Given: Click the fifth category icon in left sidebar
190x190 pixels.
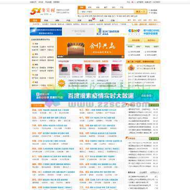Looking at the screenshot, I should coord(33,82).
